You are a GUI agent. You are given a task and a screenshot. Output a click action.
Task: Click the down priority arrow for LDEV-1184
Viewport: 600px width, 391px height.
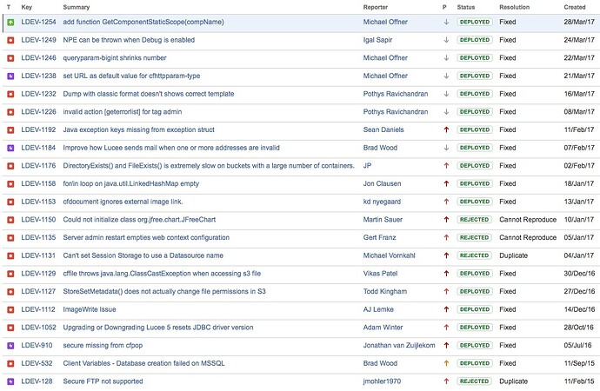click(x=446, y=148)
